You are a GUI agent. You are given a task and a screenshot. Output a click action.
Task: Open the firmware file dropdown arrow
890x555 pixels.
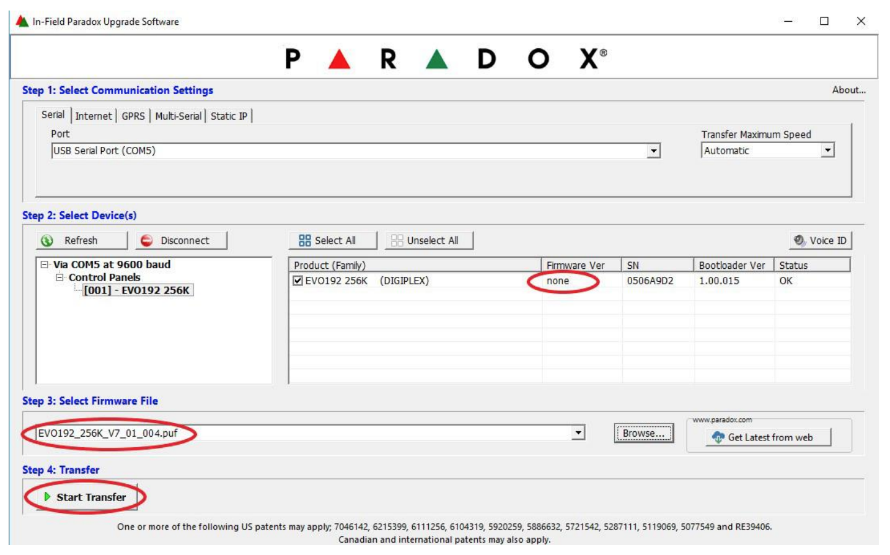(x=578, y=432)
